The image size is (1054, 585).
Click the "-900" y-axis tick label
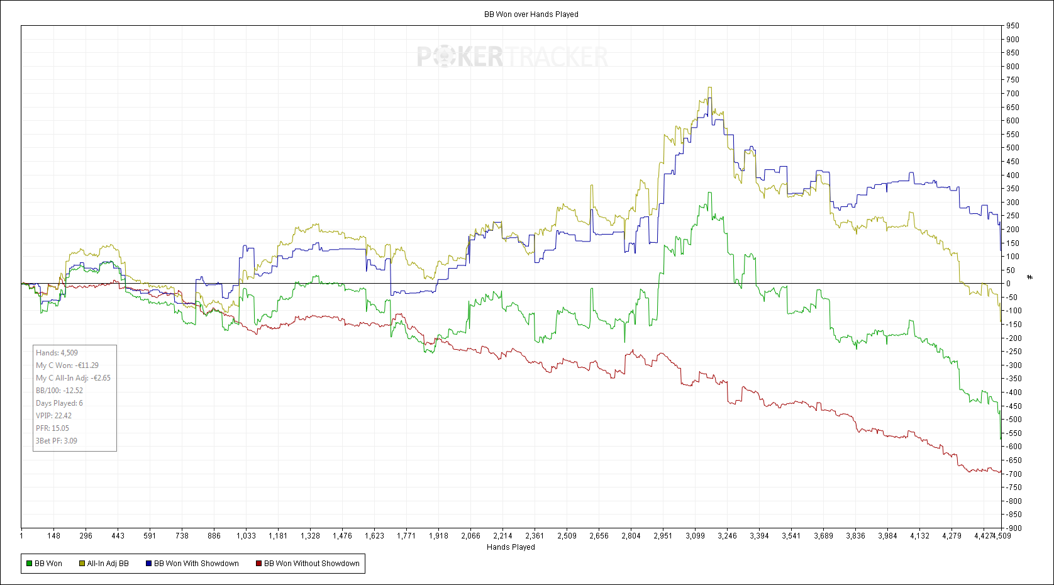click(x=1014, y=528)
